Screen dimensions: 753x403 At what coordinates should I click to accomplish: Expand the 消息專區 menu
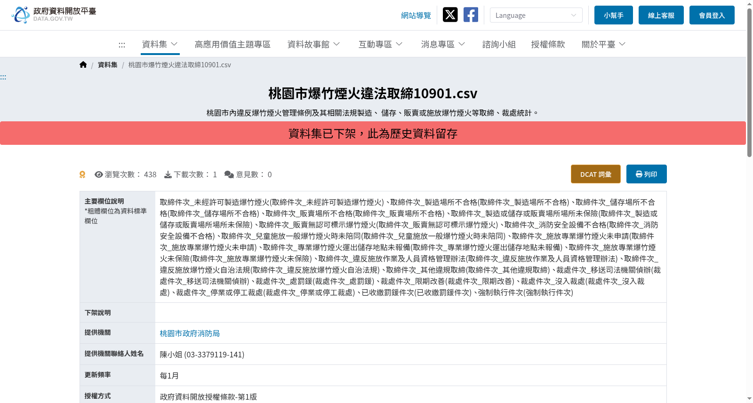click(x=443, y=44)
